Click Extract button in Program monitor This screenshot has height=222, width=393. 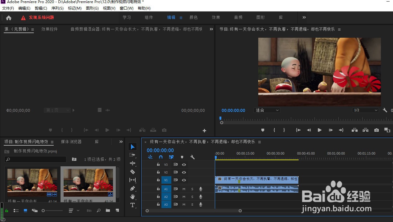tap(365, 130)
